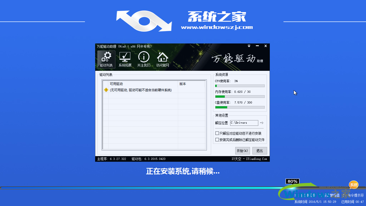This screenshot has height=206, width=366.
Task: Click the -> arrow beside the extraction path
Action: [262, 123]
